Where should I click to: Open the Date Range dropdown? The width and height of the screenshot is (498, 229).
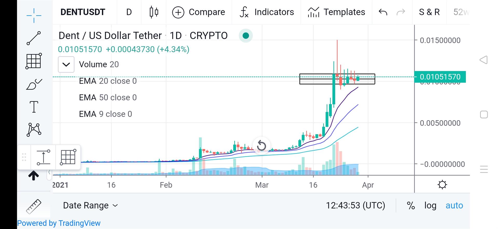point(90,205)
